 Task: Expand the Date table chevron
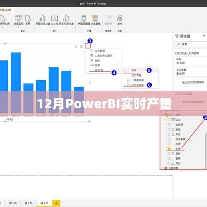pyautogui.click(x=166, y=119)
